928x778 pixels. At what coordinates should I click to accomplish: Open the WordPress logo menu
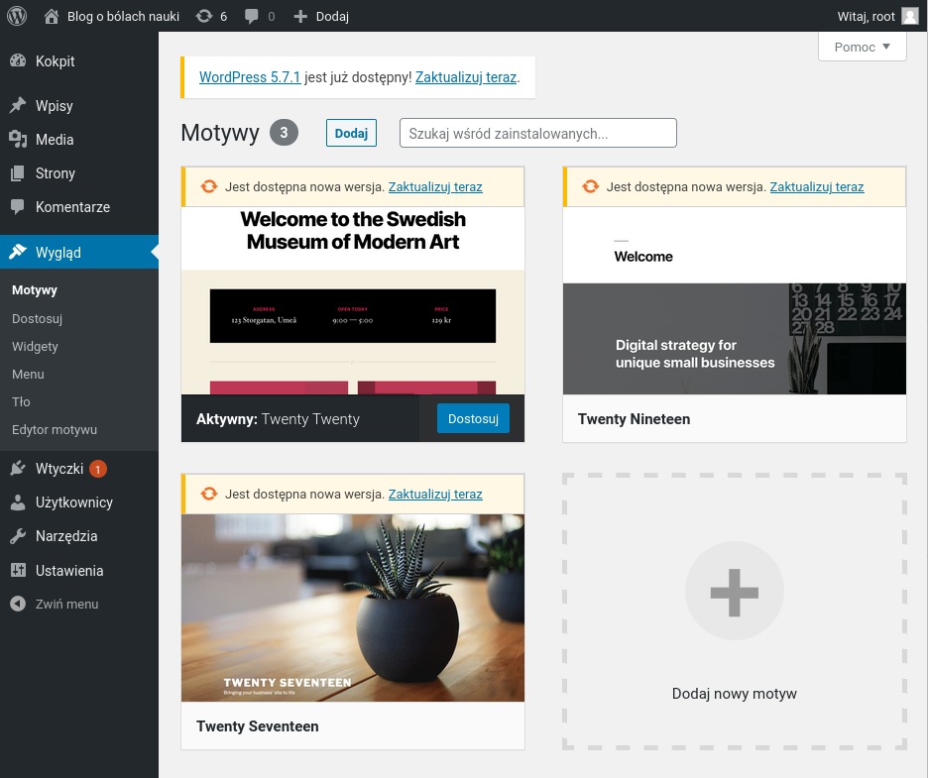17,16
